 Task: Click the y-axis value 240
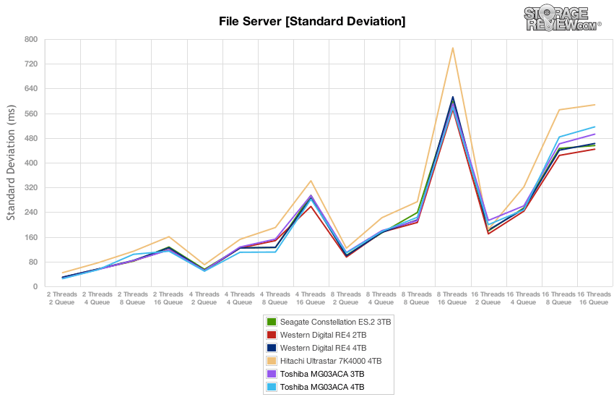(x=31, y=213)
